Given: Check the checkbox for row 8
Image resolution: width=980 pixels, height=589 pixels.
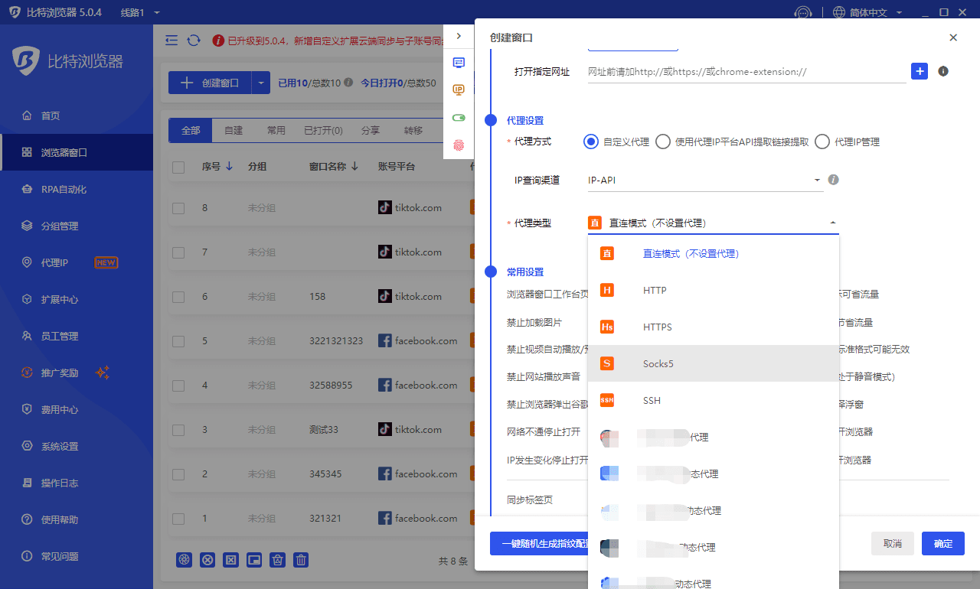Looking at the screenshot, I should click(178, 208).
